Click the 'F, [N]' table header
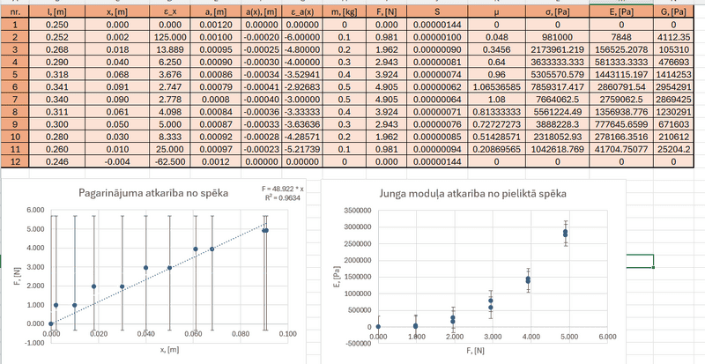The image size is (705, 364). [387, 12]
